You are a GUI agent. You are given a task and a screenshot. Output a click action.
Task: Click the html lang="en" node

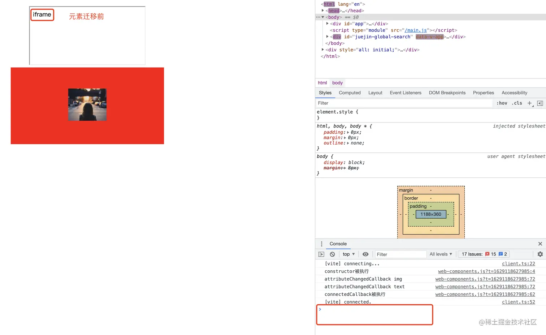tap(343, 4)
